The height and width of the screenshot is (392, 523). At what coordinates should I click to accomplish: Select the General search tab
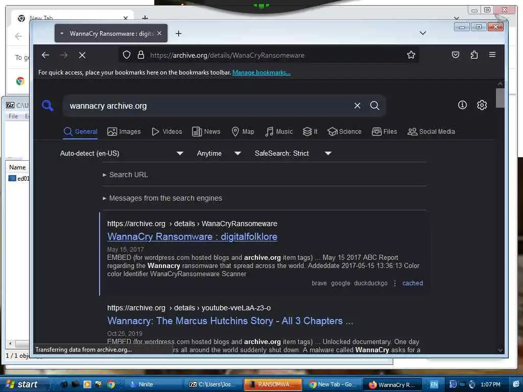pos(80,132)
